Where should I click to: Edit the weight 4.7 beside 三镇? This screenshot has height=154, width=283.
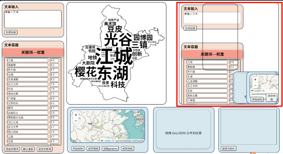point(55,137)
